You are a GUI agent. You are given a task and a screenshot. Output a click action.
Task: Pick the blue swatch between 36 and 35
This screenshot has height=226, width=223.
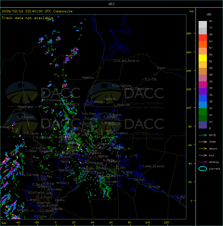(x=203, y=98)
